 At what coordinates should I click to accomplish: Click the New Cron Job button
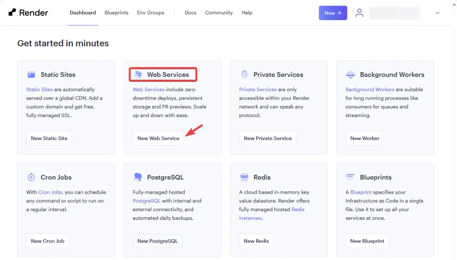[48, 241]
